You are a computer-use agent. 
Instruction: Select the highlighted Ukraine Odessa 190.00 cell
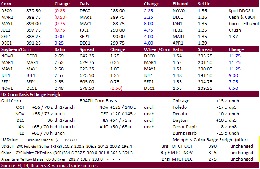66,139
